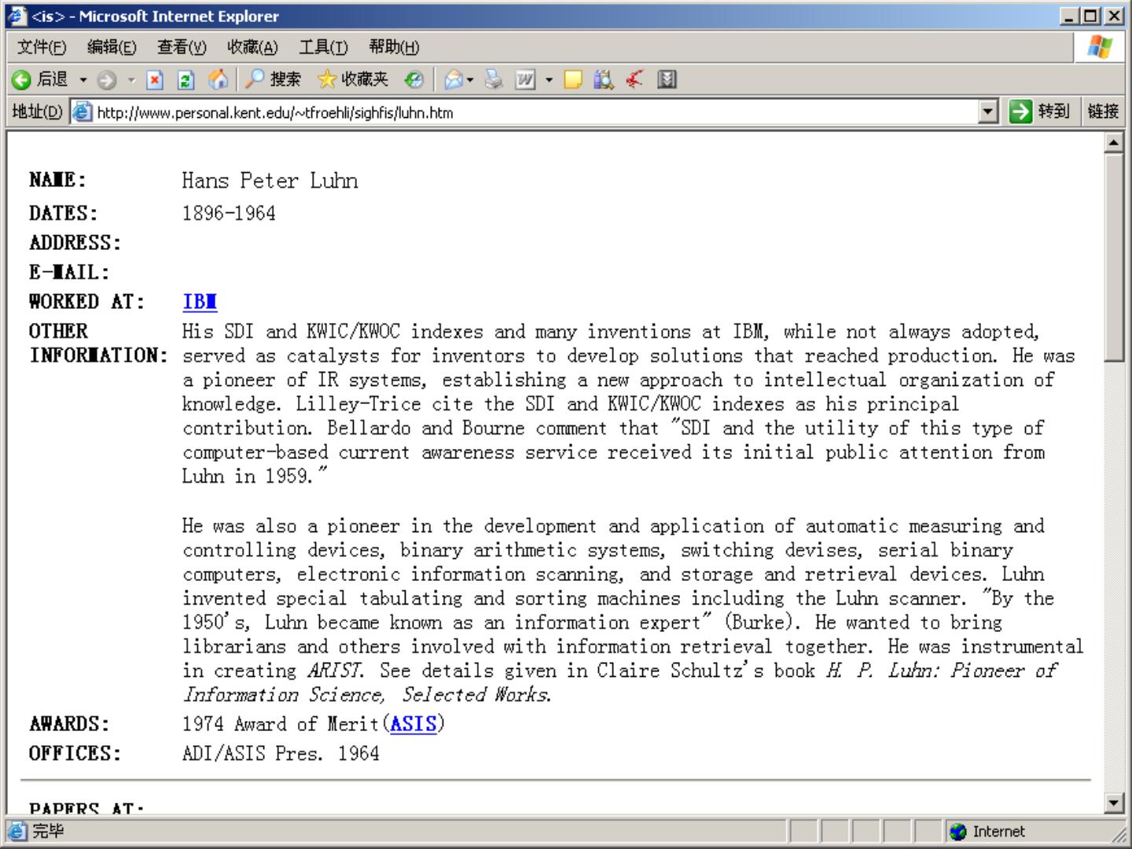The height and width of the screenshot is (849, 1132).
Task: Click the yellow Discuss note icon
Action: 573,79
